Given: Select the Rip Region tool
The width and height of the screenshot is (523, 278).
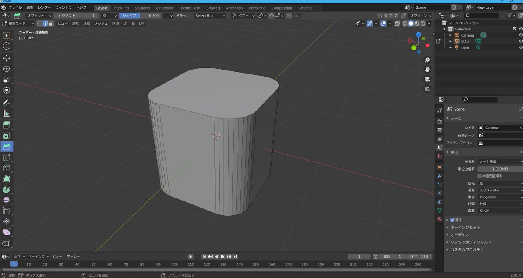Looking at the screenshot, I should tap(7, 243).
